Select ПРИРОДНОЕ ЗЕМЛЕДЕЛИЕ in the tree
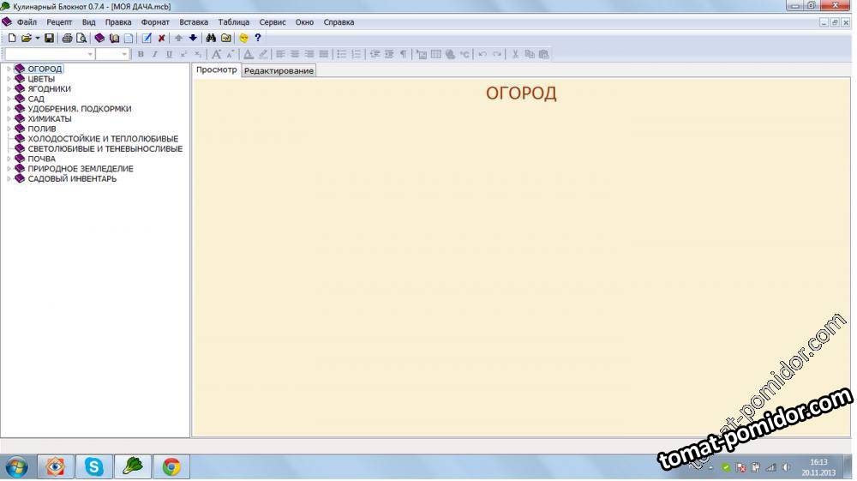Viewport: 857px width, 481px height. click(81, 168)
